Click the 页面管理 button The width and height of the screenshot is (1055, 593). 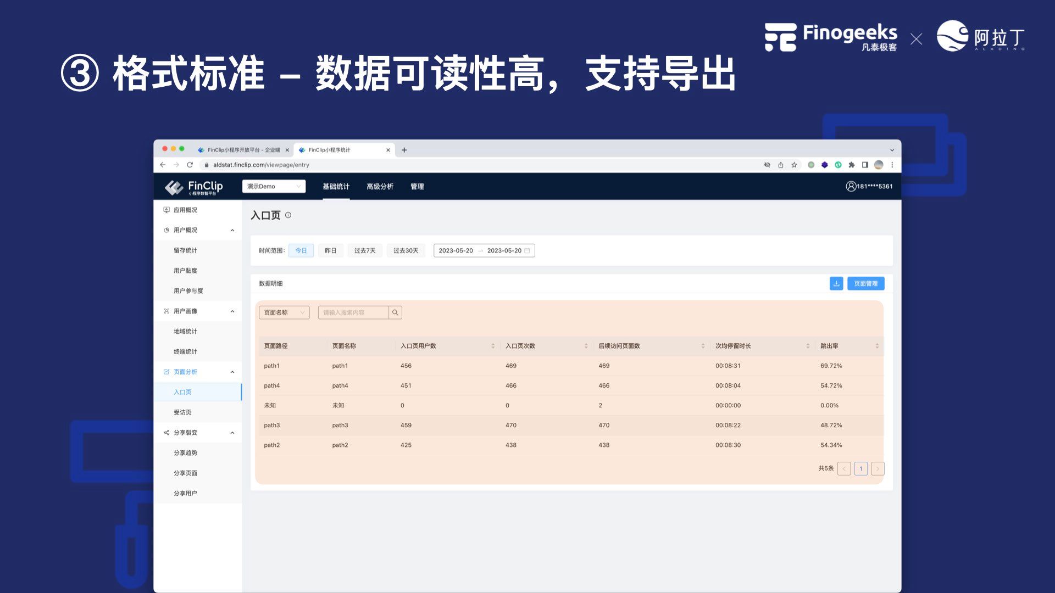(865, 283)
